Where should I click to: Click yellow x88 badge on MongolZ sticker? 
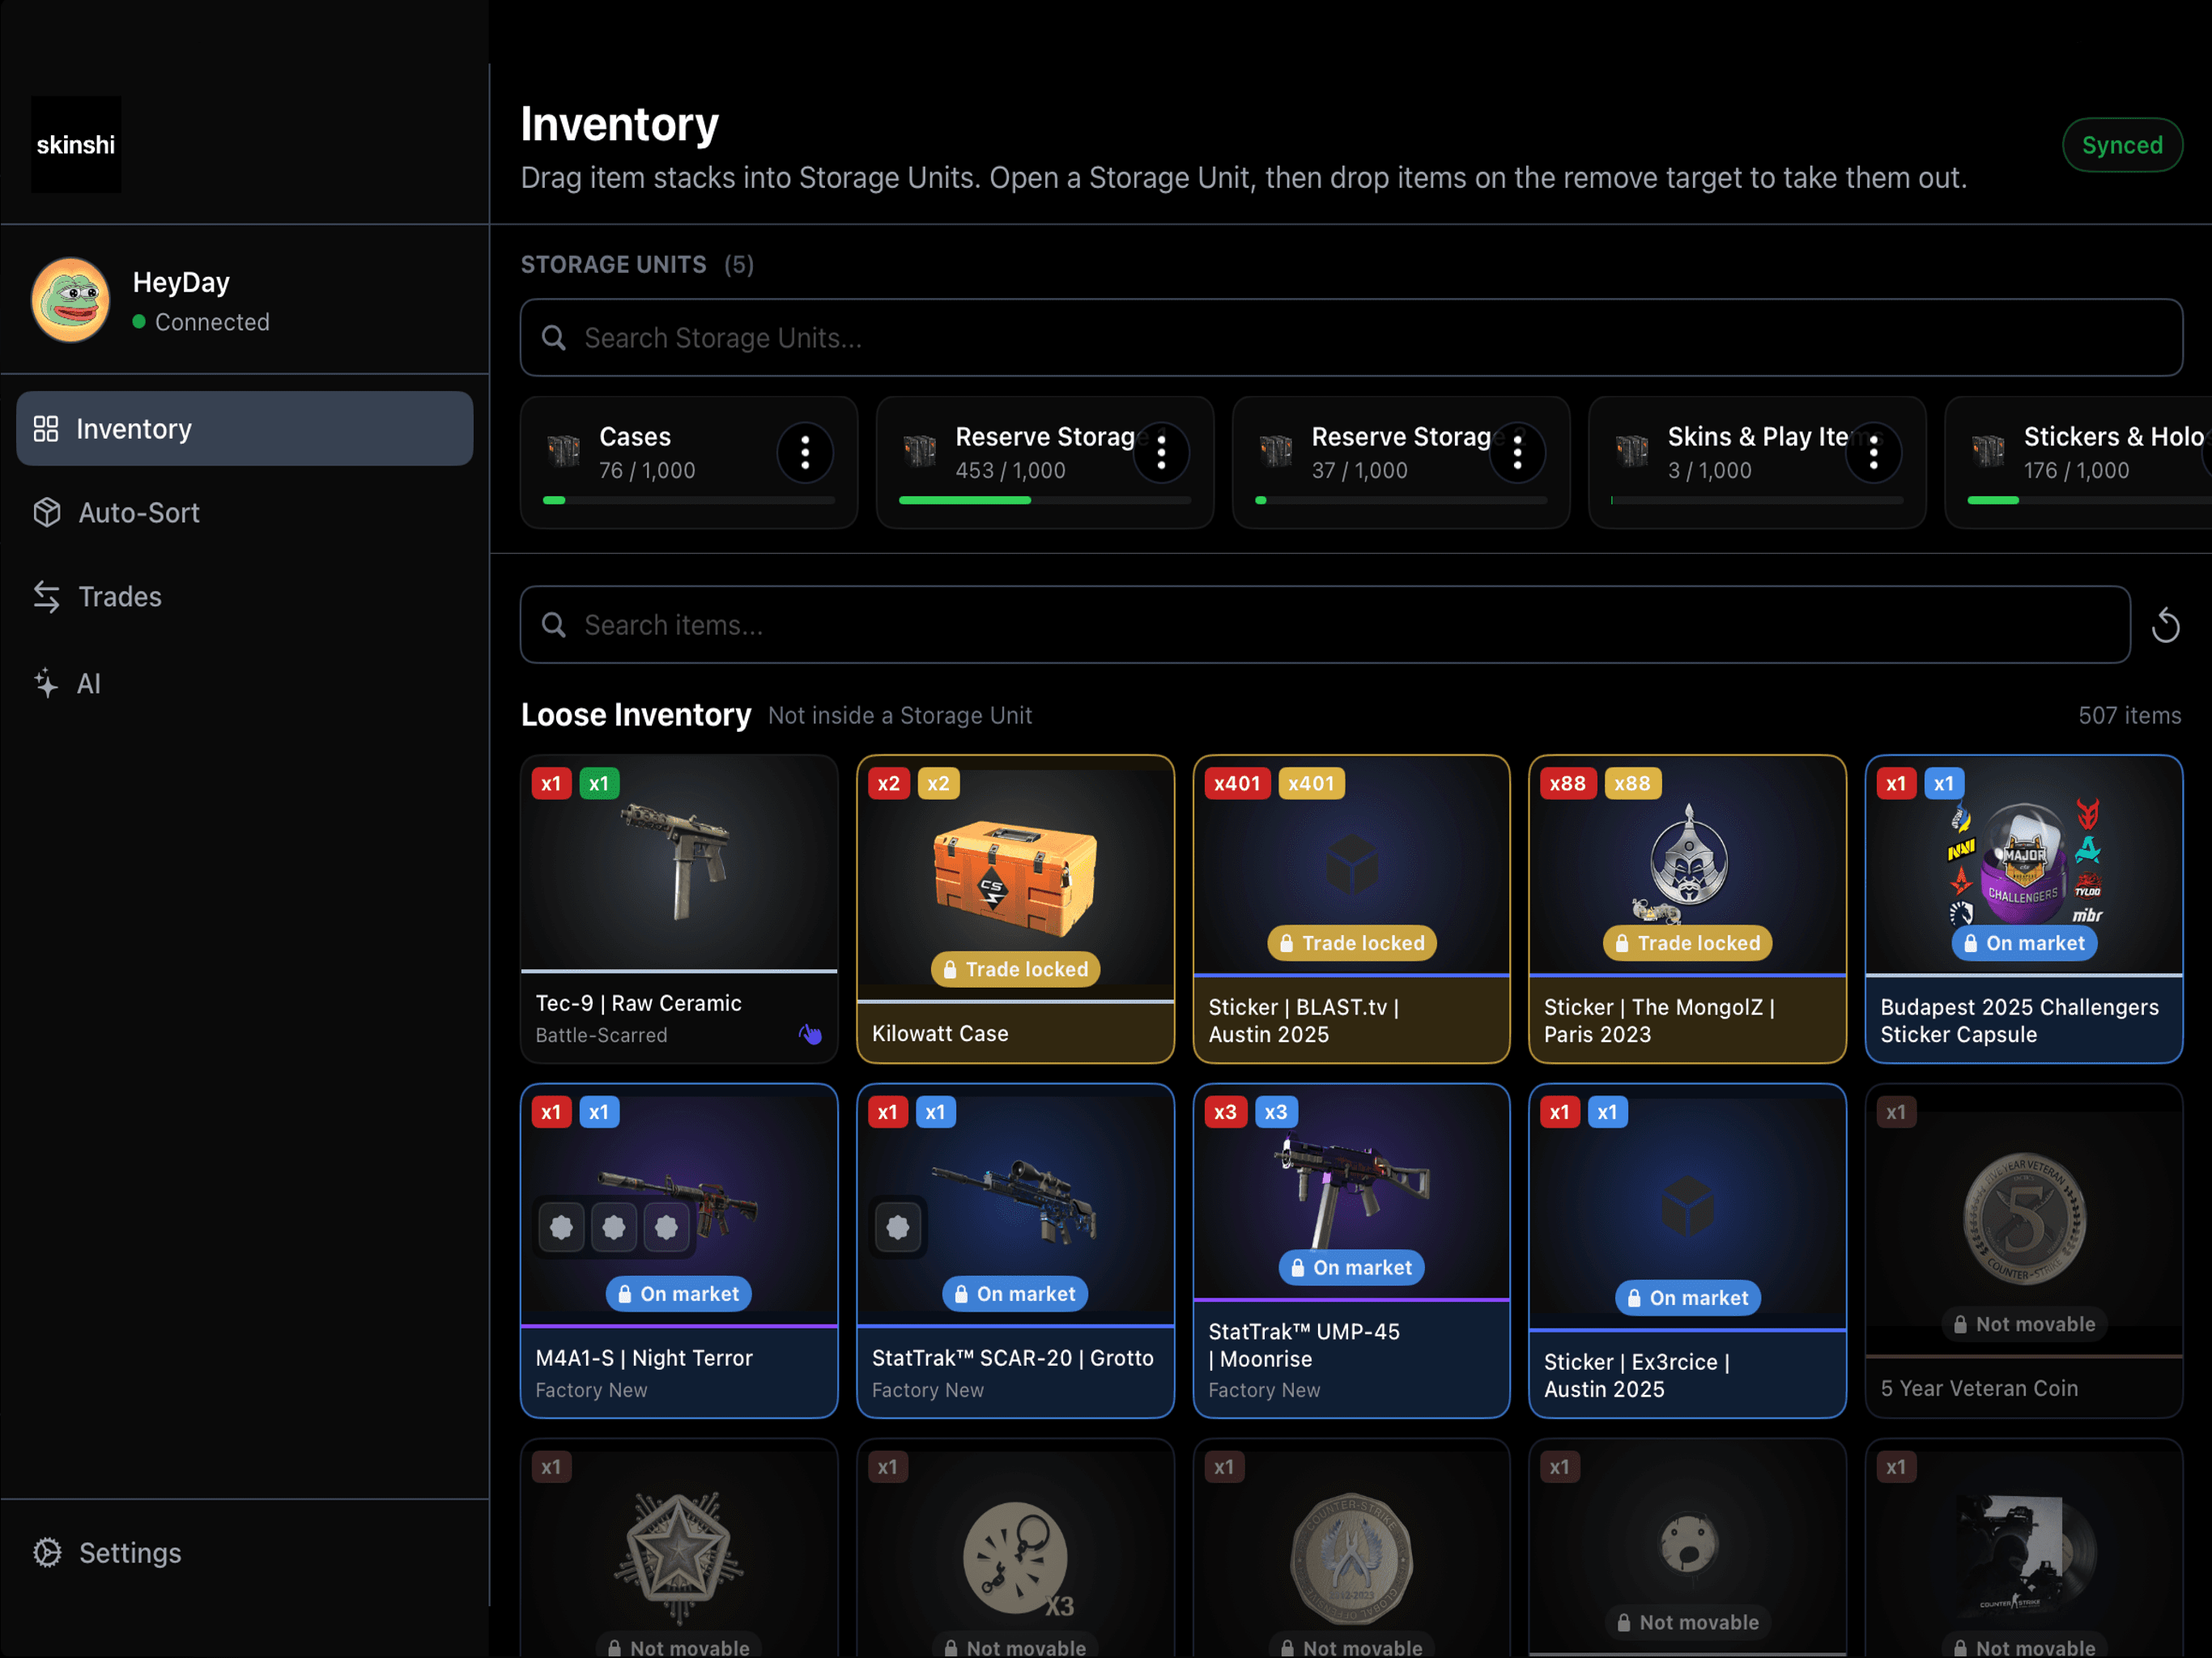coord(1632,784)
